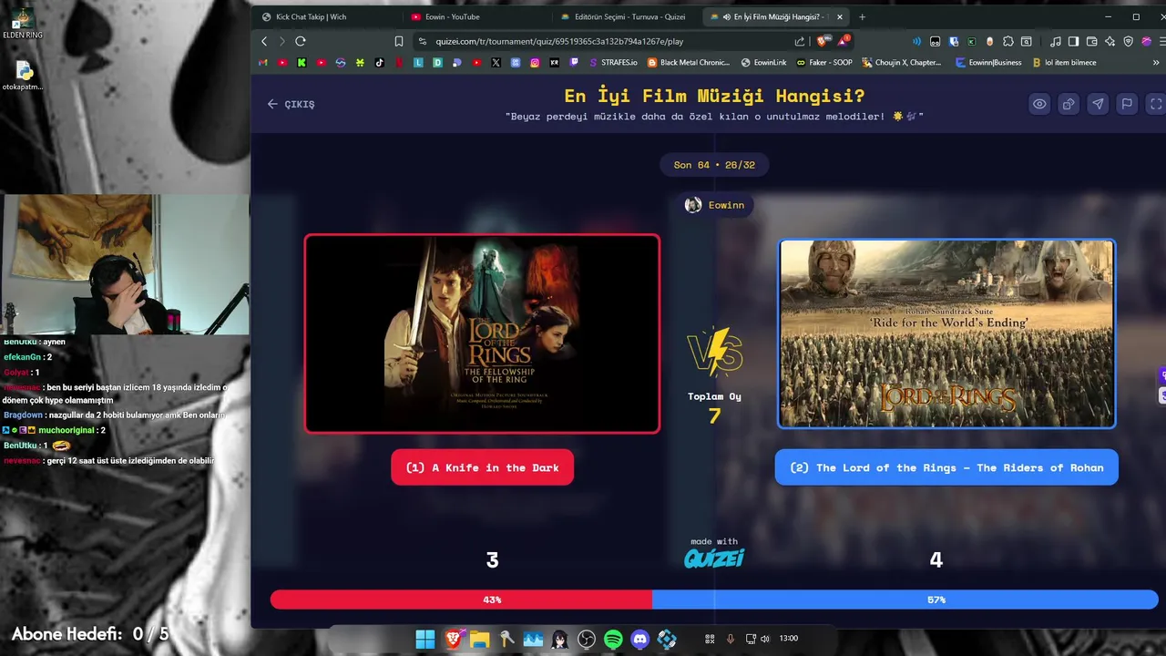Viewport: 1166px width, 656px height.
Task: Click the address bar share icon
Action: pos(800,41)
